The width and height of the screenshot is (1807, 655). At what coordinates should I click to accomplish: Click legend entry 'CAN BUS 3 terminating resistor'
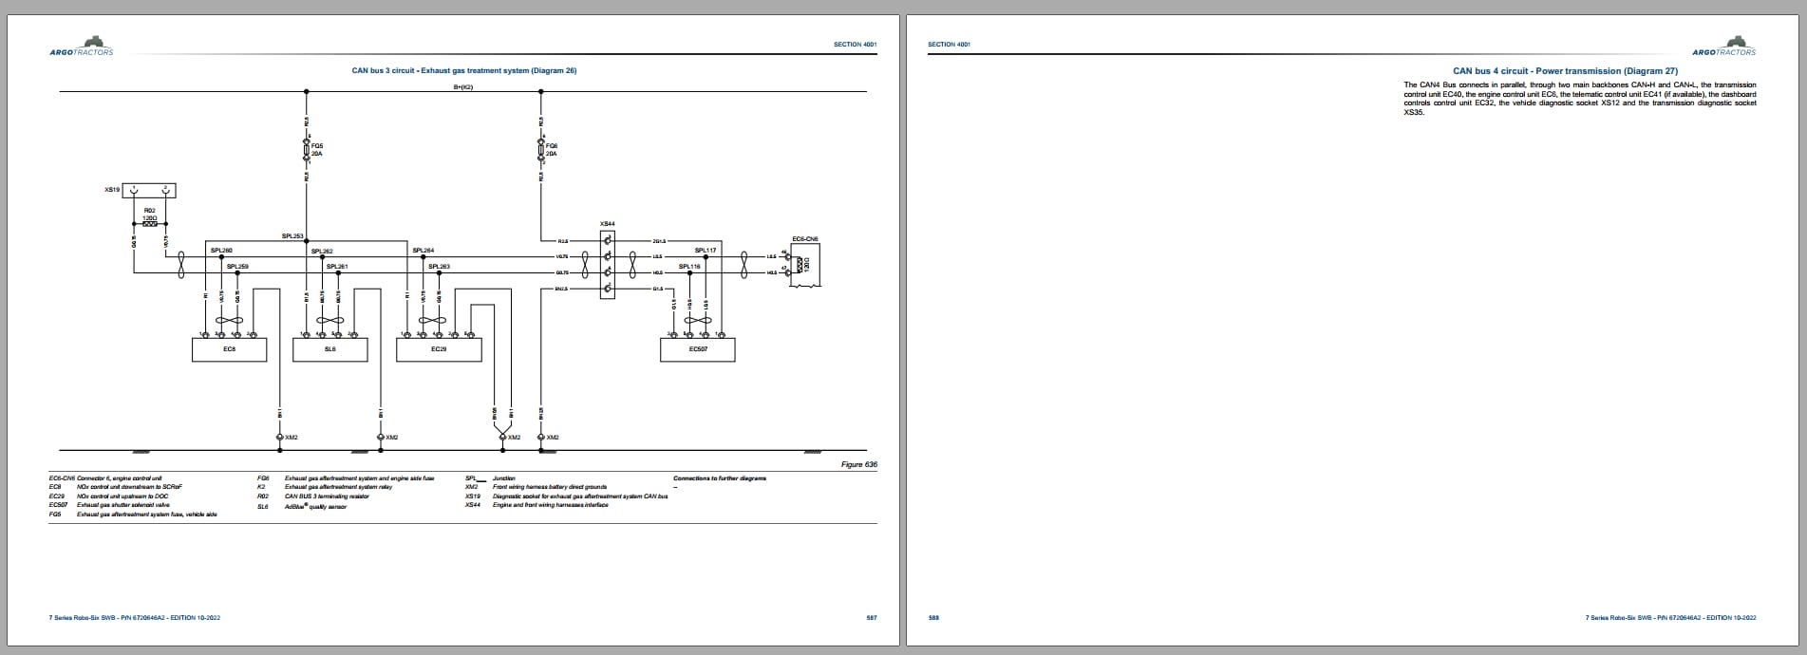pos(328,496)
